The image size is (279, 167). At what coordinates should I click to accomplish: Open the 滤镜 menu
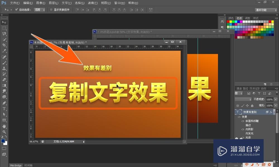93,3
